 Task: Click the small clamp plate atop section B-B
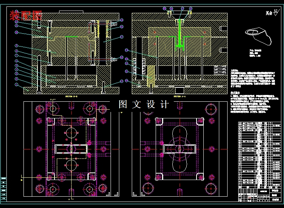(x=71, y=12)
